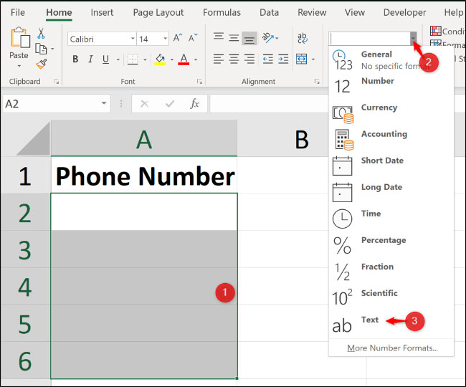Open Alignment settings dialog launcher
466x387 pixels.
tap(317, 82)
